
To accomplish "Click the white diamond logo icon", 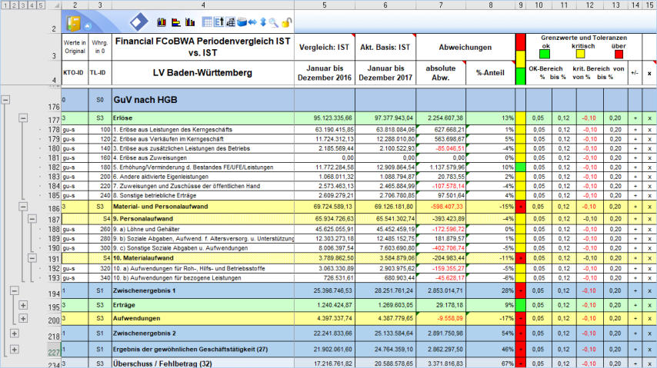I will [138, 22].
